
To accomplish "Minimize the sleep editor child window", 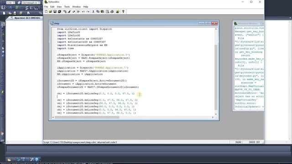I will 201,23.
